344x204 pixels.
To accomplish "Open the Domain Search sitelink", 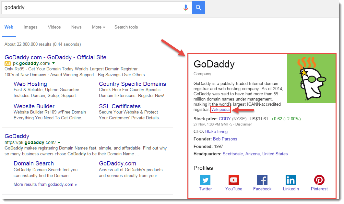I will tap(34, 163).
